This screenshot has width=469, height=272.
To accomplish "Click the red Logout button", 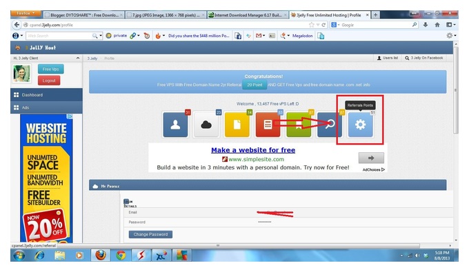I will tap(49, 81).
